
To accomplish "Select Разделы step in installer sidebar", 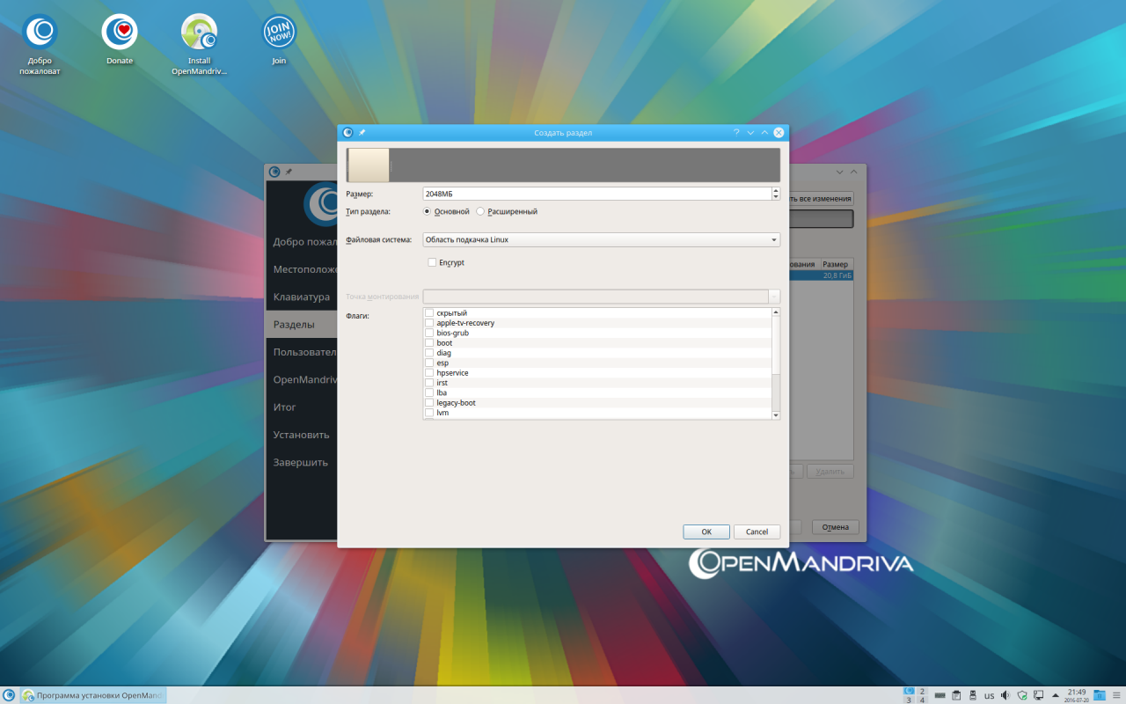I will coord(302,324).
